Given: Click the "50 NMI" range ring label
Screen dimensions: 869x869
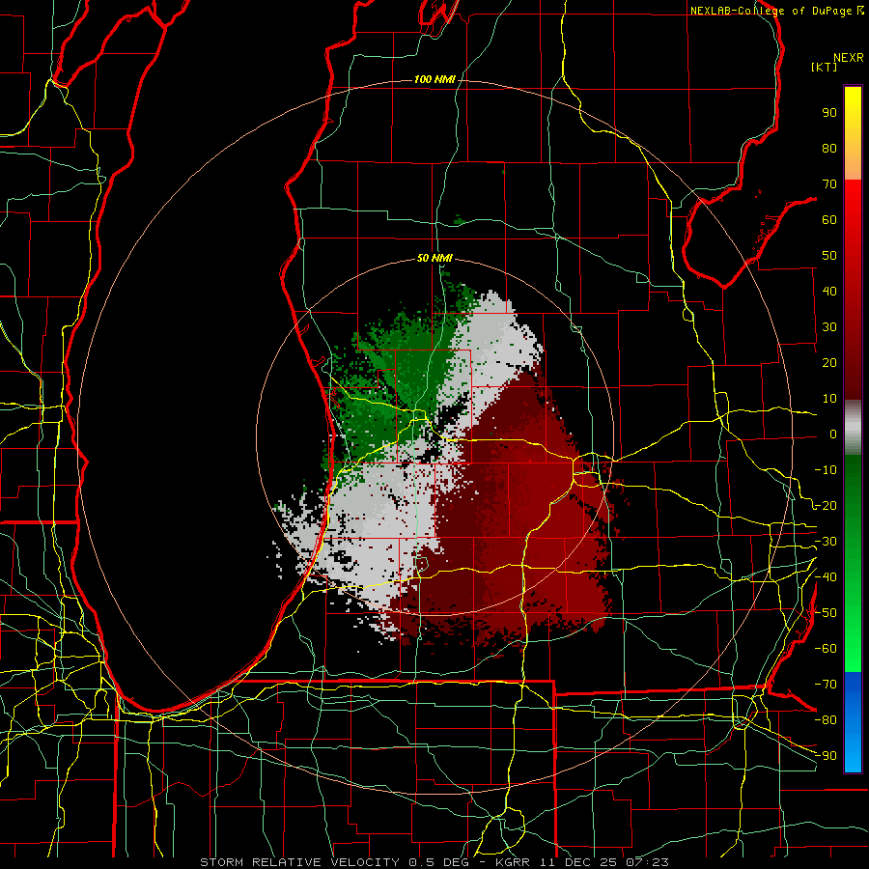Looking at the screenshot, I should [x=434, y=258].
